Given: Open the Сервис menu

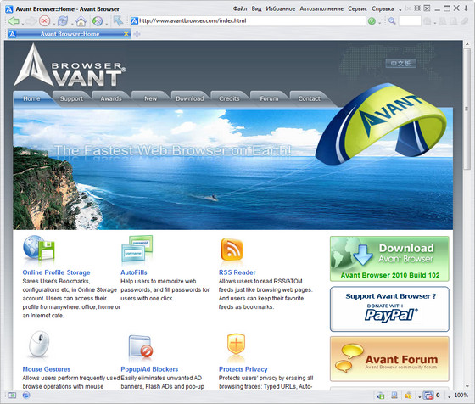Looking at the screenshot, I should [x=357, y=8].
